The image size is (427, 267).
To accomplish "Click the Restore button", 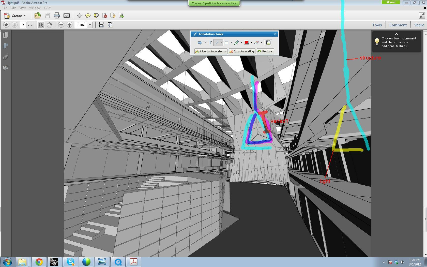I will pyautogui.click(x=265, y=51).
